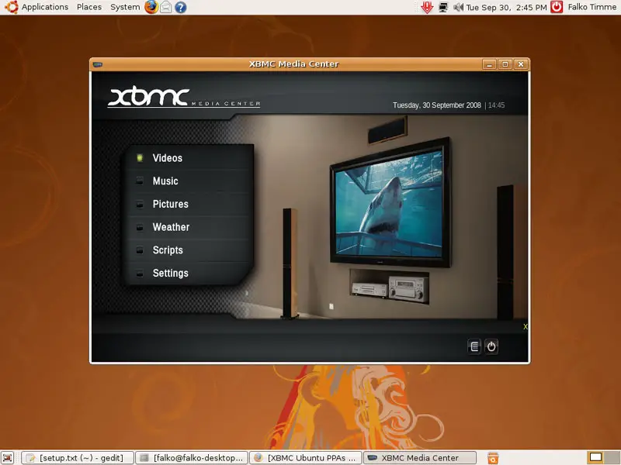Minimize the XBMC Media Center window
Image resolution: width=621 pixels, height=465 pixels.
coord(490,64)
